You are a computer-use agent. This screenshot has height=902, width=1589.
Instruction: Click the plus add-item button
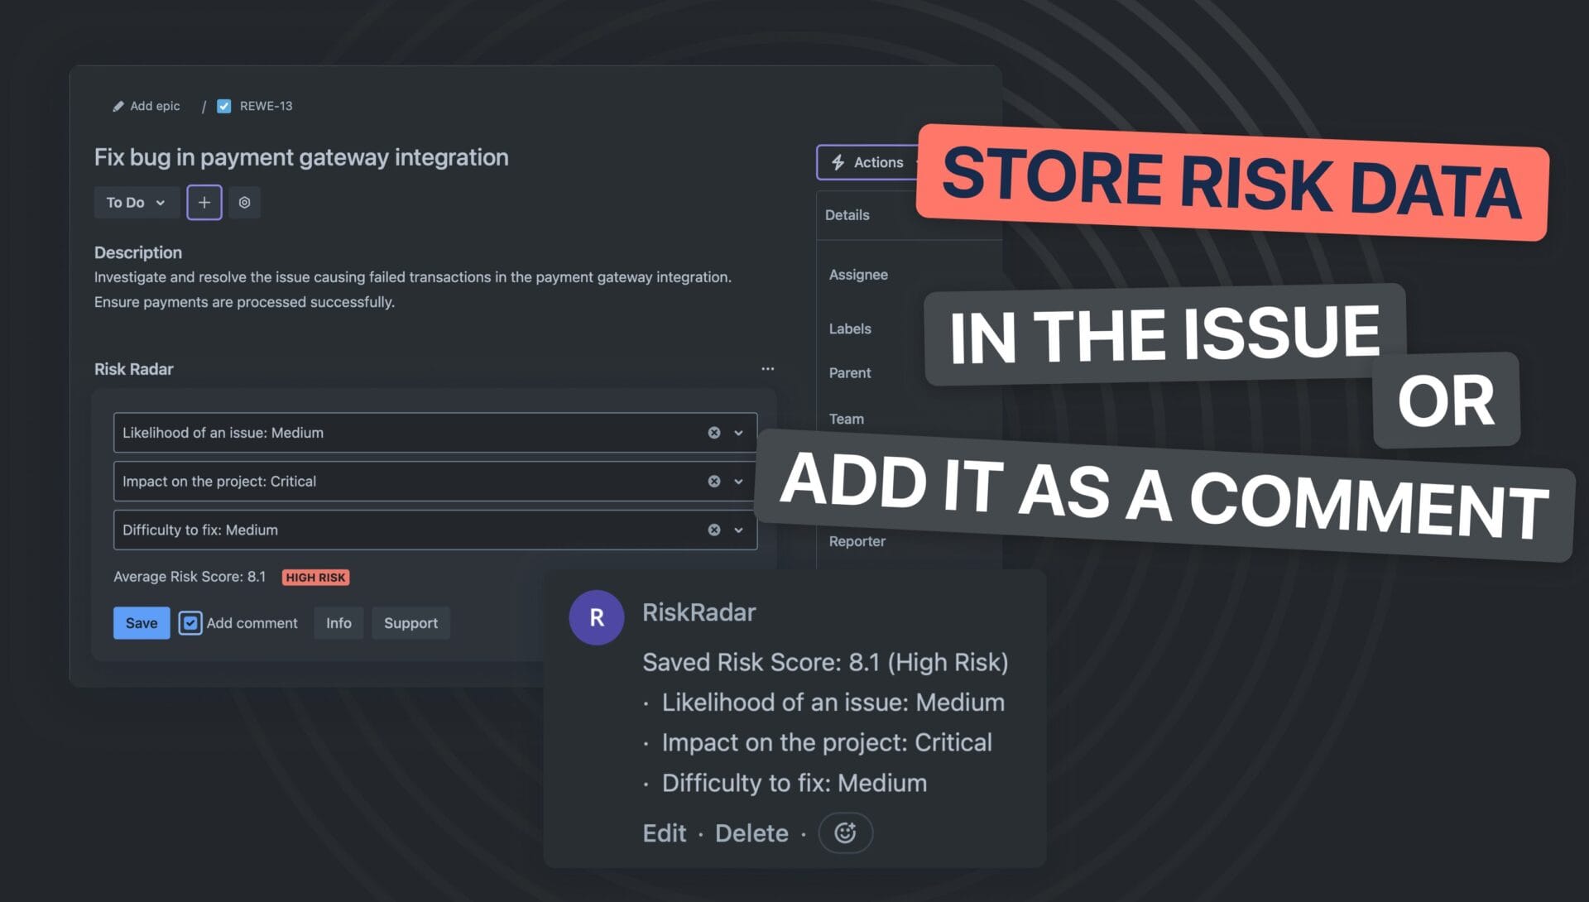pyautogui.click(x=204, y=203)
